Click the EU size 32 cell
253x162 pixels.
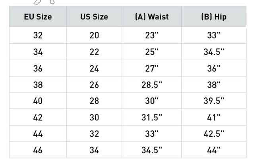pyautogui.click(x=38, y=35)
